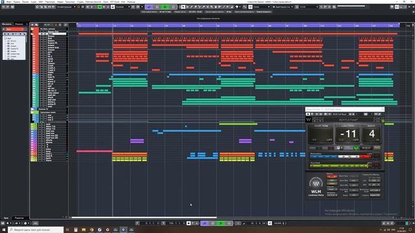Image resolution: width=415 pixels, height=233 pixels.
Task: Toggle the highlighted zone layout icon at top right
Action: 397,7
